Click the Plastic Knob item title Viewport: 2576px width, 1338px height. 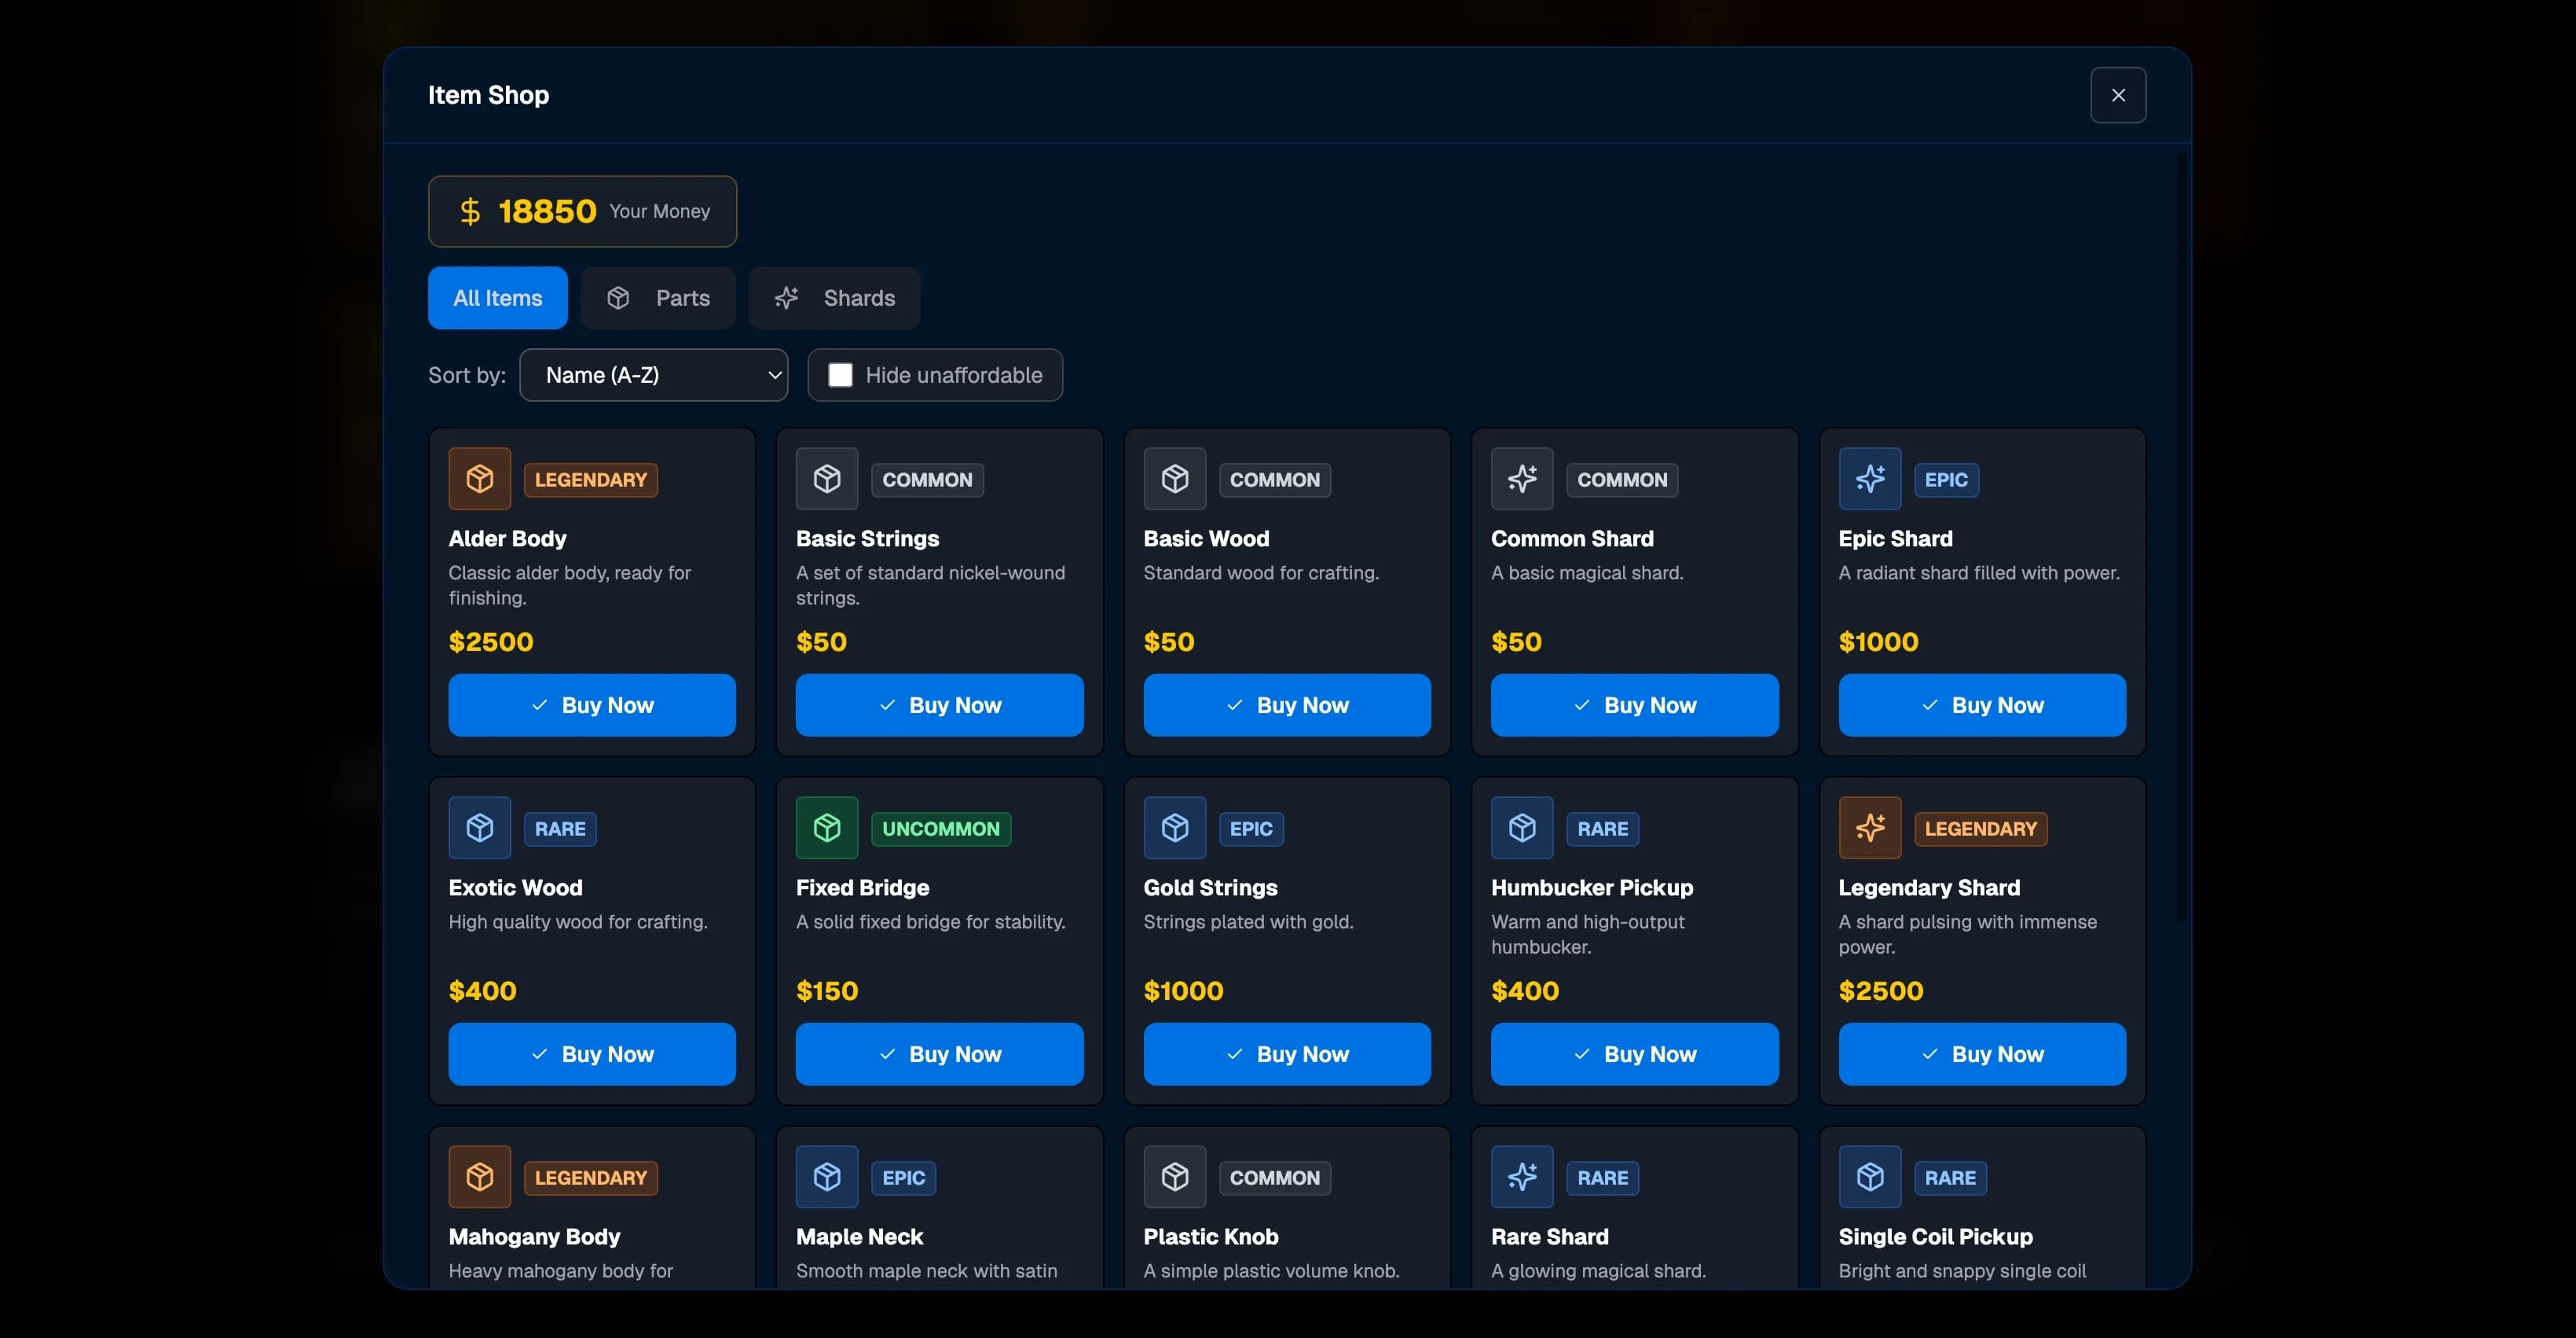pyautogui.click(x=1211, y=1237)
